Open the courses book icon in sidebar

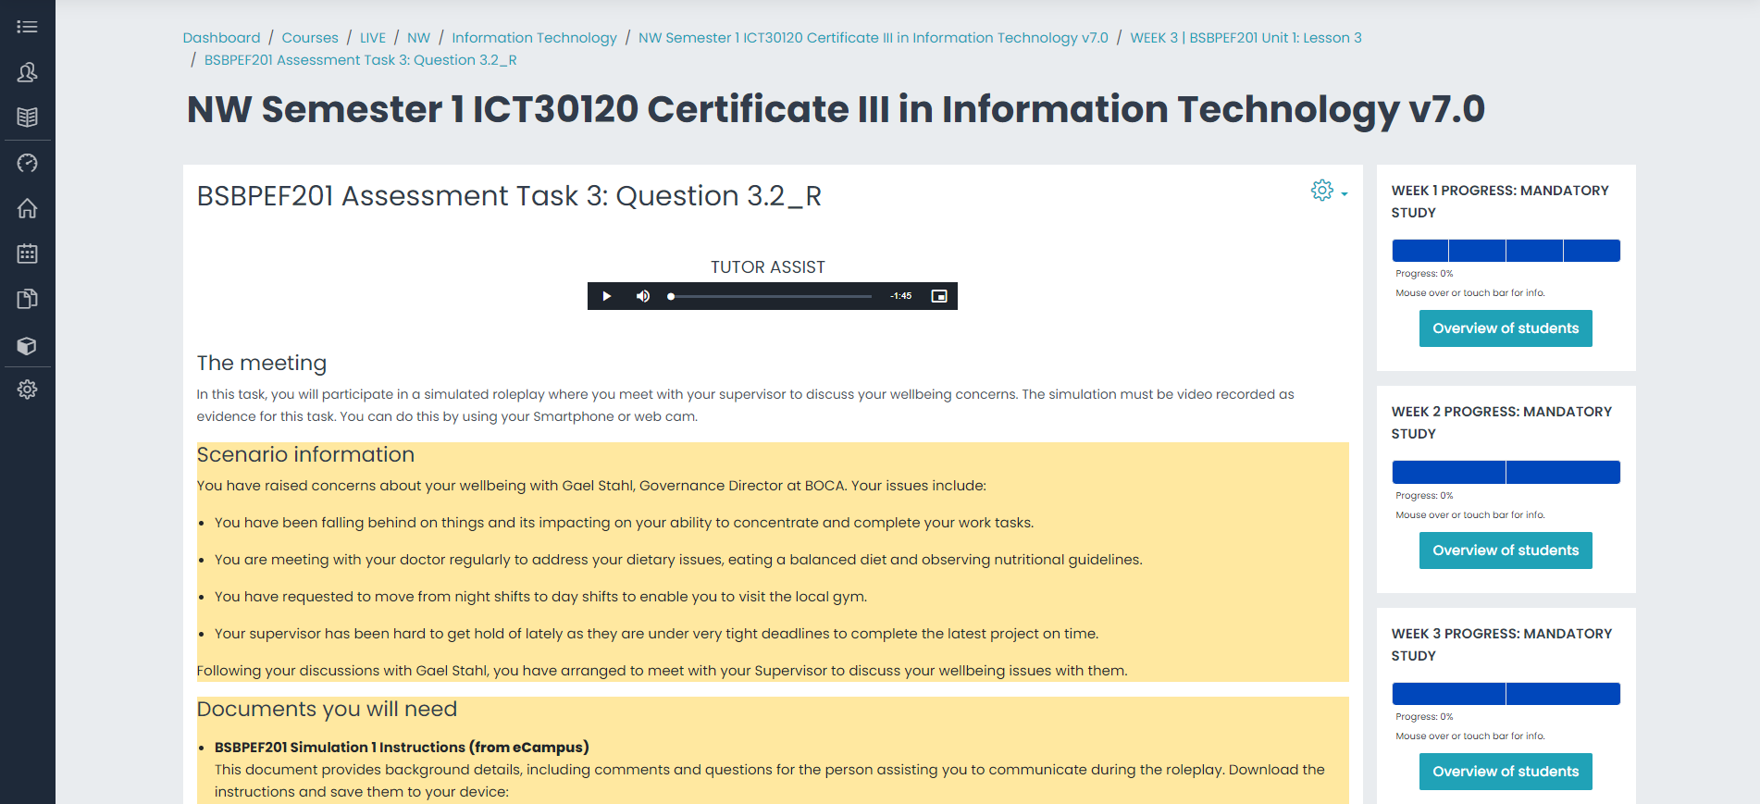27,118
